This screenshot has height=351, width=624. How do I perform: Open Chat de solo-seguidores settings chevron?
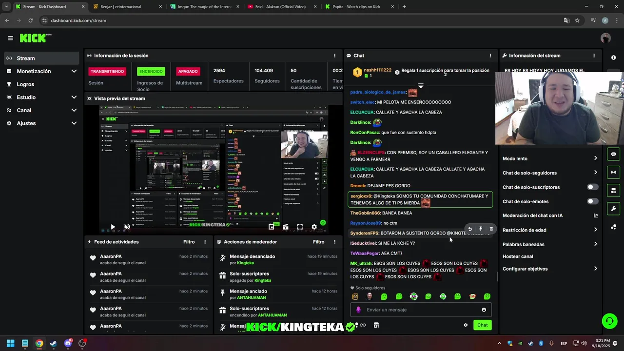coord(595,173)
